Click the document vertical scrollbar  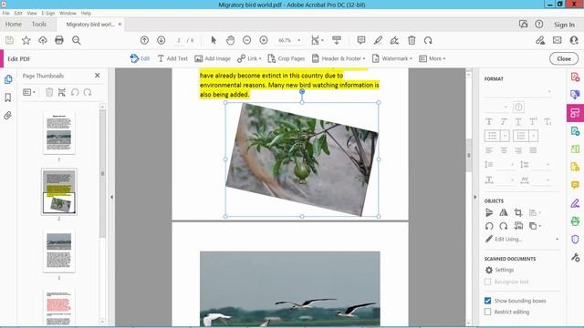click(x=469, y=156)
